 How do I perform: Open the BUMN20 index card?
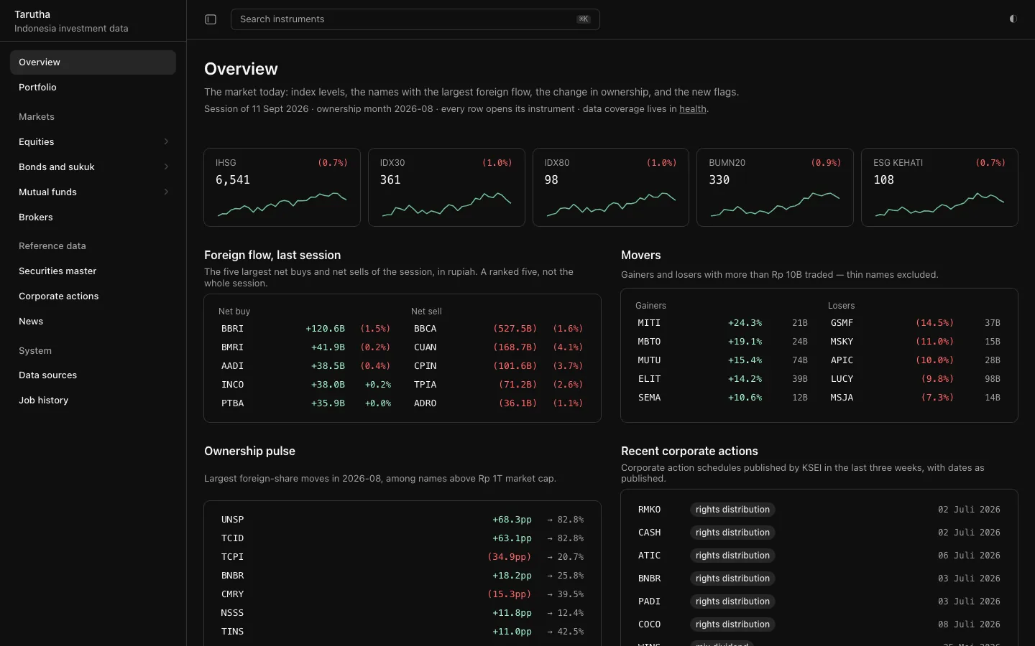click(x=775, y=187)
